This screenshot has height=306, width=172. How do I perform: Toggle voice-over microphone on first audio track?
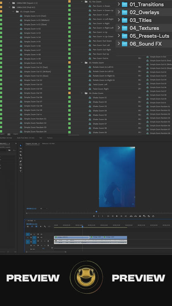click(x=48, y=241)
